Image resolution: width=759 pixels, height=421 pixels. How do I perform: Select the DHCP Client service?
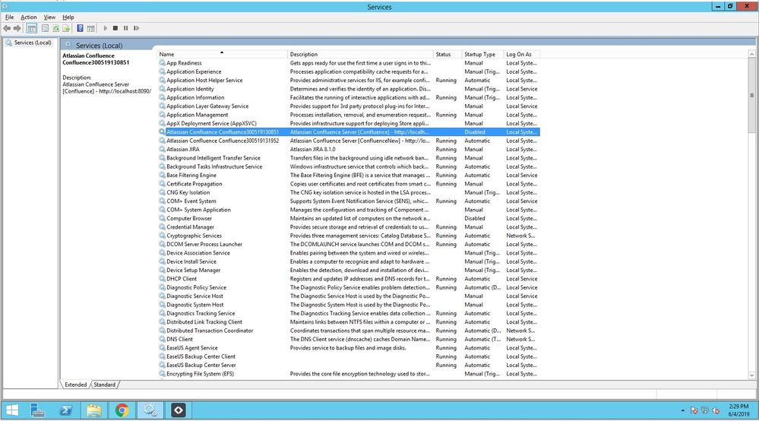349,279
